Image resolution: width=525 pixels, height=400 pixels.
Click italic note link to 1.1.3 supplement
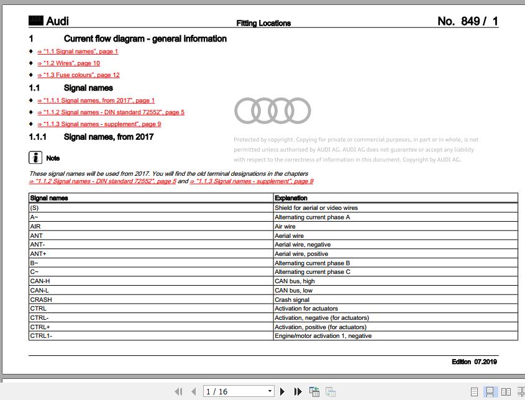(252, 181)
